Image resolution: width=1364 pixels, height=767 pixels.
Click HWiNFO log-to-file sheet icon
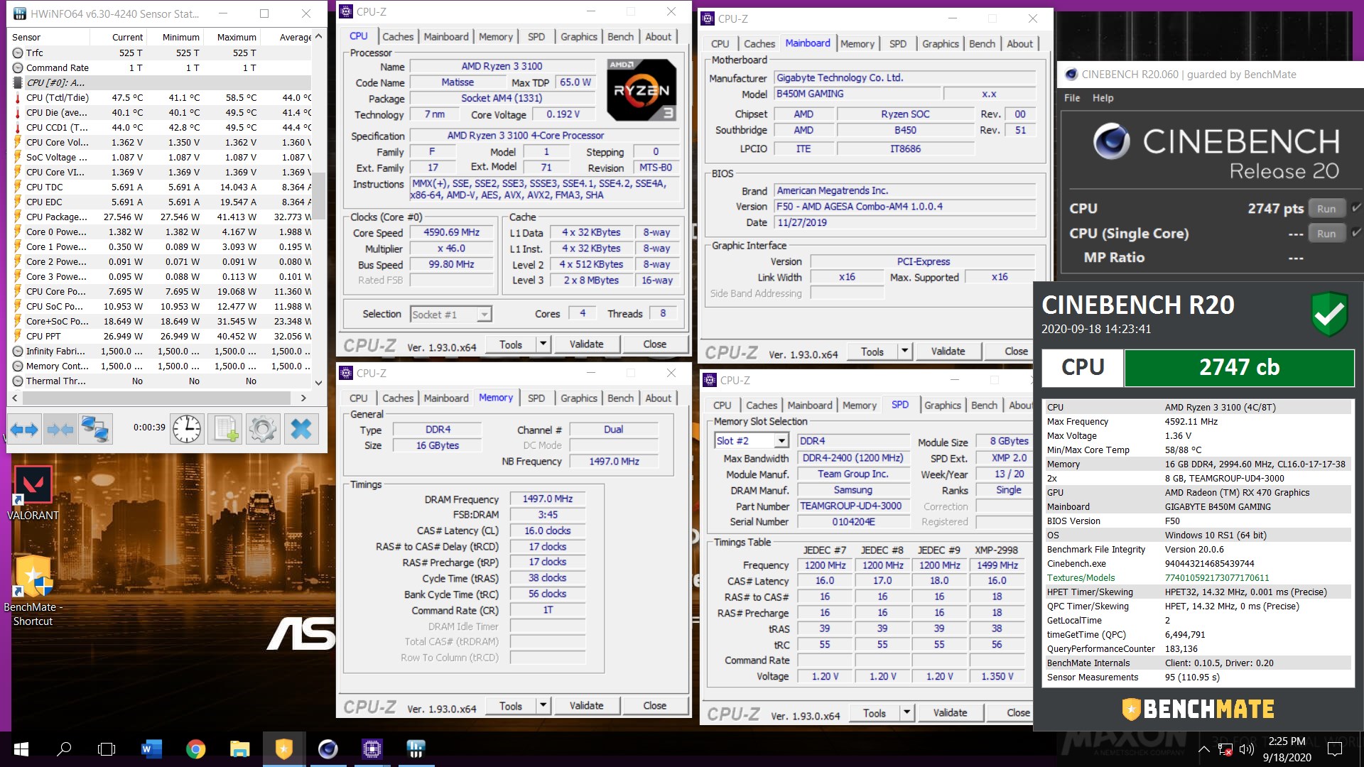[225, 429]
